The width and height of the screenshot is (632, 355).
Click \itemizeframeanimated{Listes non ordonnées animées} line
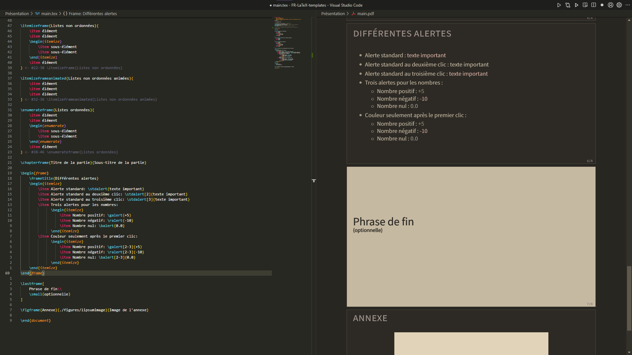(x=77, y=78)
